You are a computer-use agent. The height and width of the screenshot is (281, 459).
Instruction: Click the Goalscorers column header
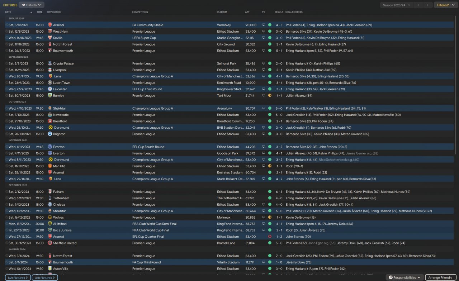point(294,12)
